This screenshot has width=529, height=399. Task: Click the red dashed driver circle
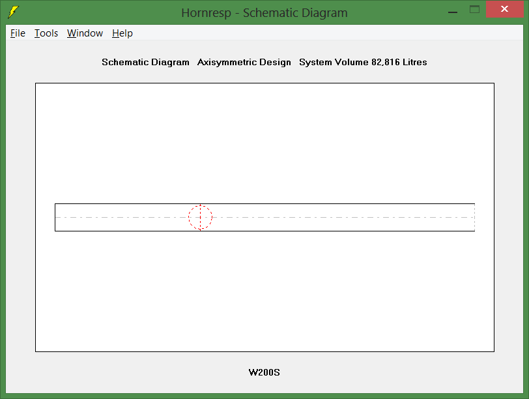200,217
